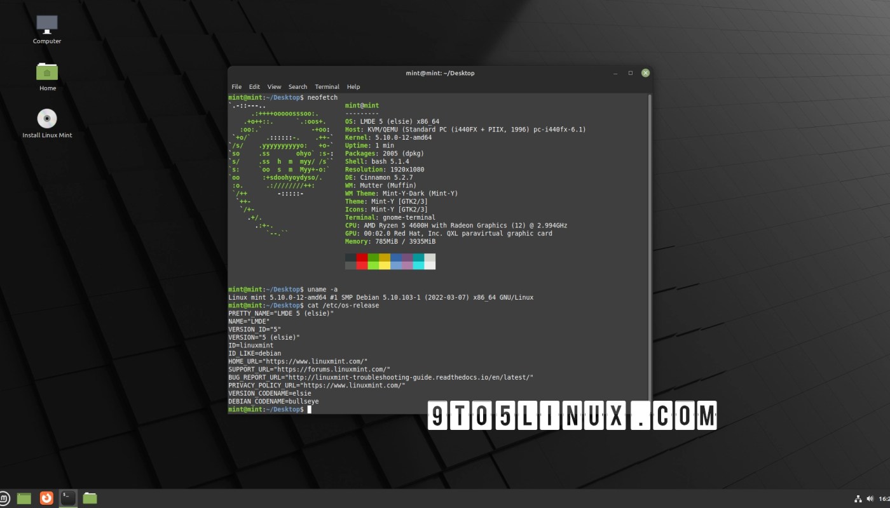Open the volume tray icon
The image size is (890, 508).
tap(871, 498)
